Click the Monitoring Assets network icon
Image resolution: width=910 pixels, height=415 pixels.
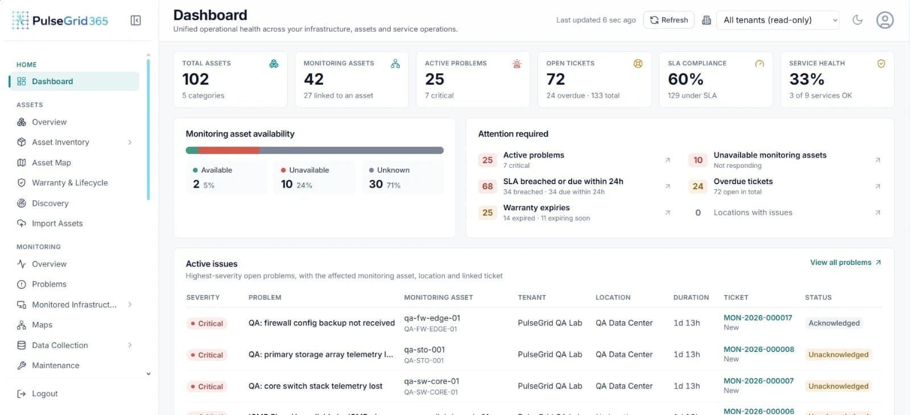pyautogui.click(x=395, y=64)
